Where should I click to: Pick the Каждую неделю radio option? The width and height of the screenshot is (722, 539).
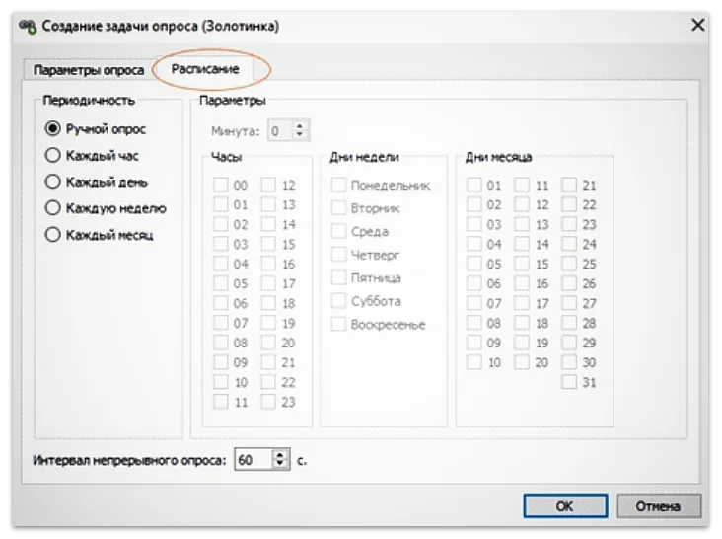[53, 208]
